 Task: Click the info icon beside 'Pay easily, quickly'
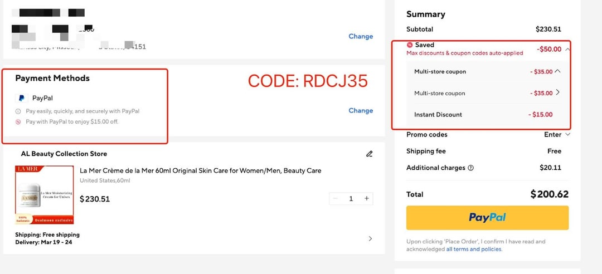pos(18,111)
